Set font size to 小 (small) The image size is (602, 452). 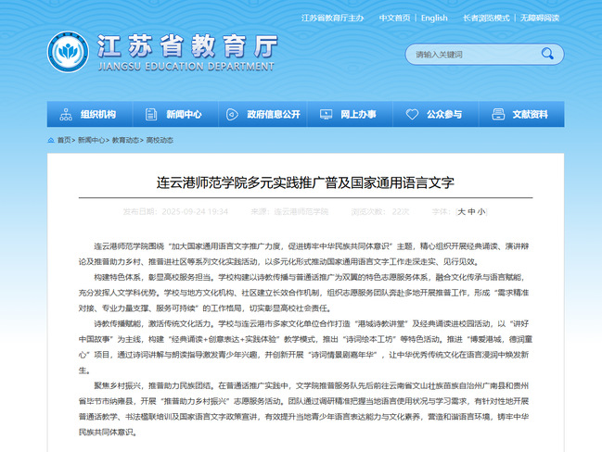click(x=481, y=211)
